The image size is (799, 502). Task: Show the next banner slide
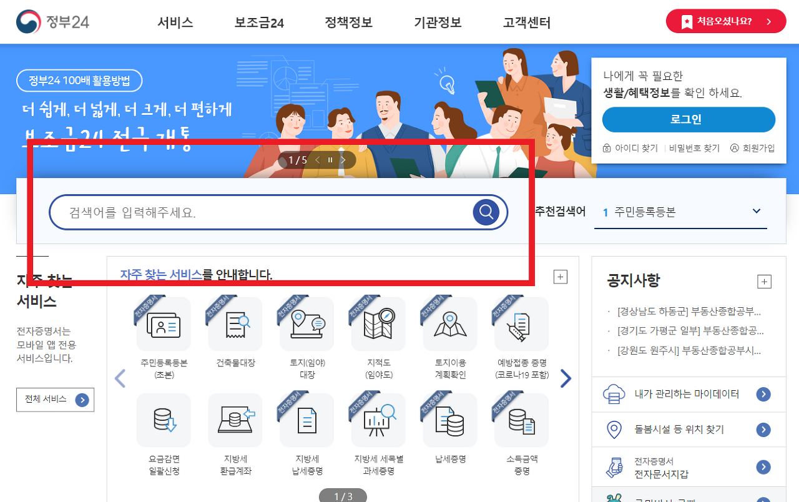(x=343, y=160)
